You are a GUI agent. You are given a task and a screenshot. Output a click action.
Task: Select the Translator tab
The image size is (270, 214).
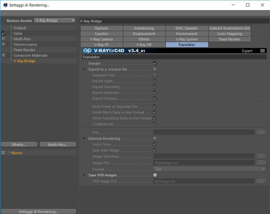(187, 45)
